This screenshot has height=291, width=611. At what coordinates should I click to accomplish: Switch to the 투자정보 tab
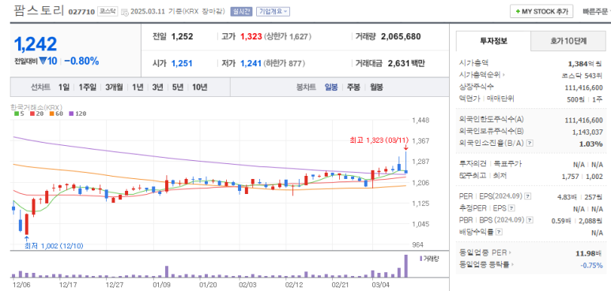pyautogui.click(x=493, y=41)
